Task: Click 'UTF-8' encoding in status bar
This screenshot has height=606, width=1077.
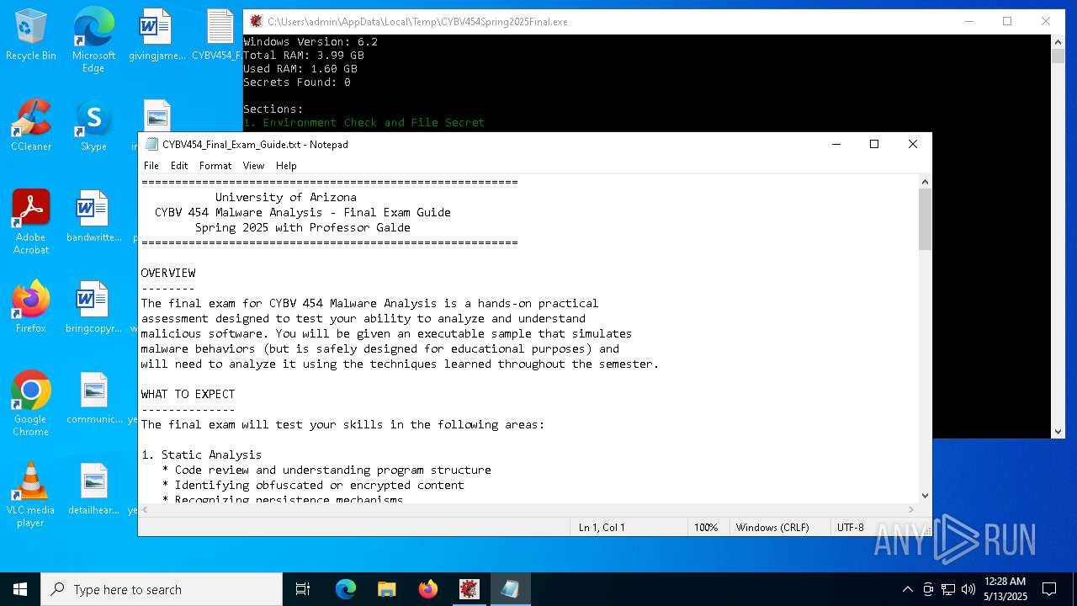Action: click(850, 528)
